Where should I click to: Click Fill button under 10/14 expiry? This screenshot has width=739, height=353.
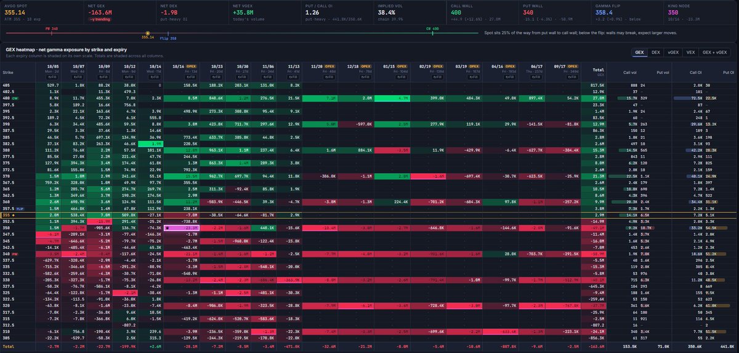coord(155,76)
